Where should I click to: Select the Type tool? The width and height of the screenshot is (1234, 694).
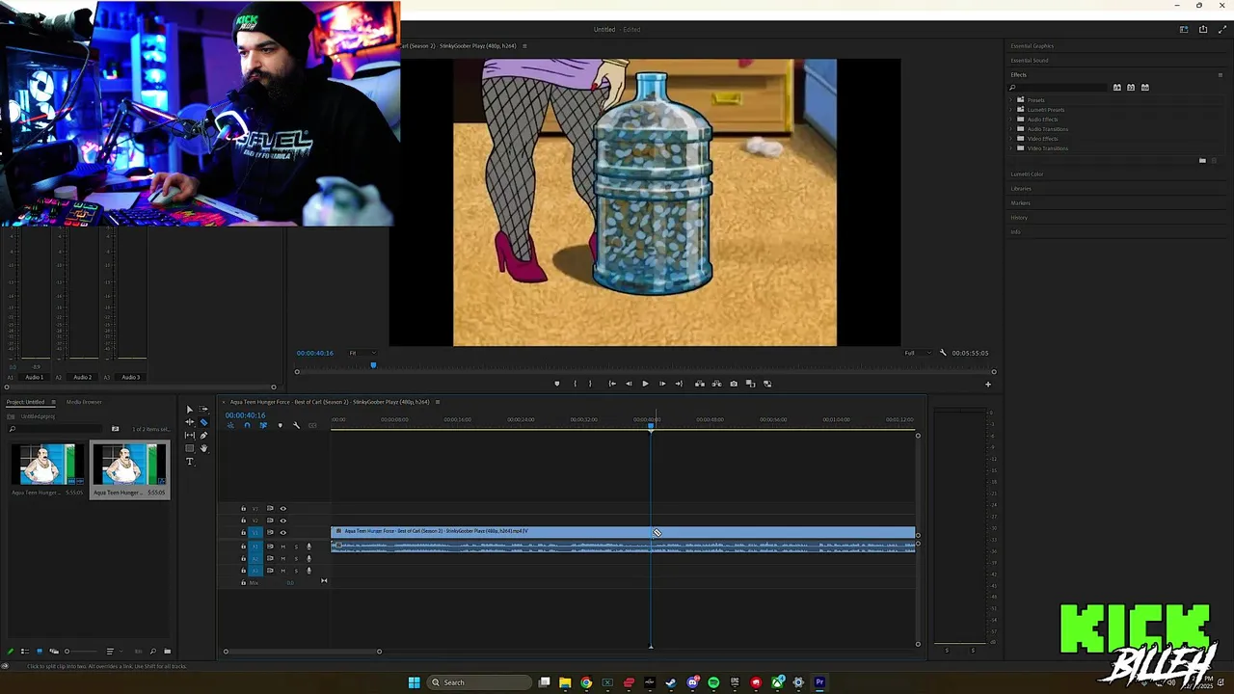[190, 462]
